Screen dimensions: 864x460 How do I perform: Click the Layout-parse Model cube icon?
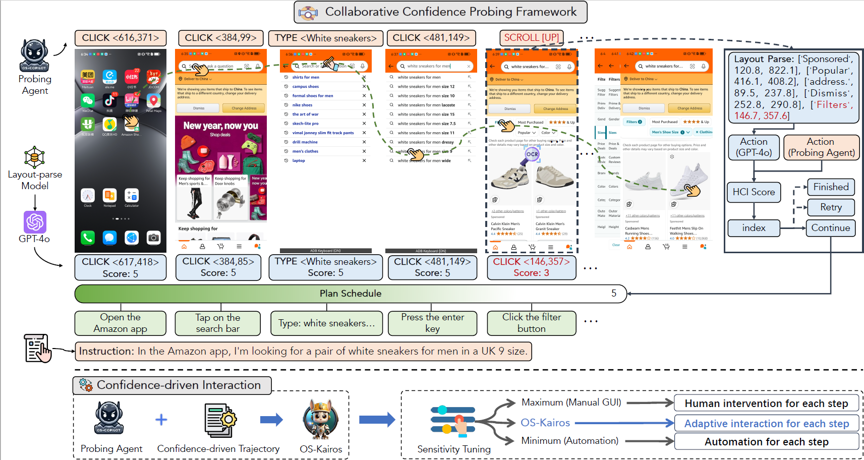tap(34, 157)
